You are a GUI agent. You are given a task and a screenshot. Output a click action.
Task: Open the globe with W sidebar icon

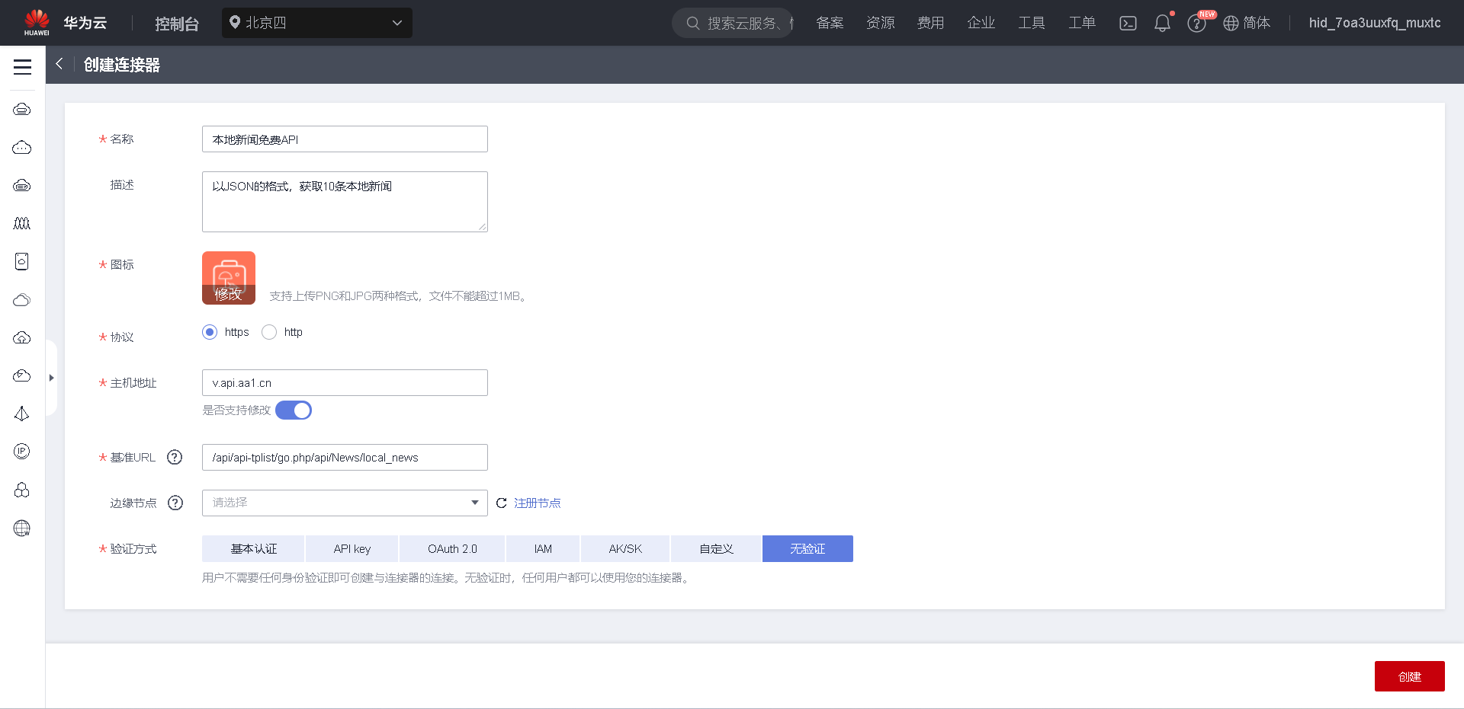pos(22,528)
